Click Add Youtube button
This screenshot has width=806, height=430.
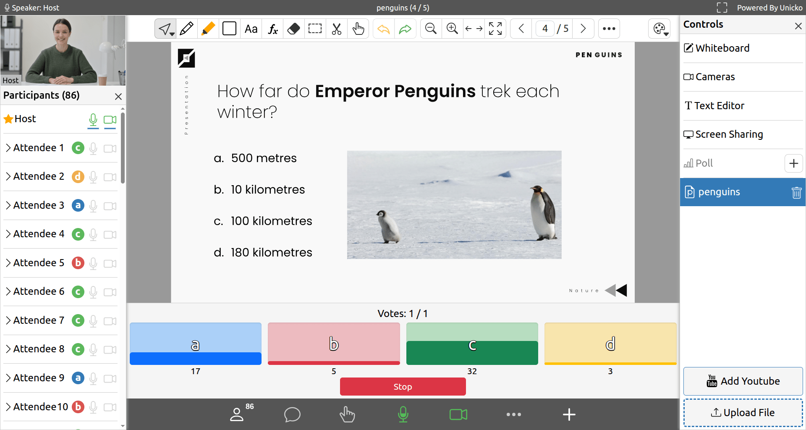click(743, 381)
